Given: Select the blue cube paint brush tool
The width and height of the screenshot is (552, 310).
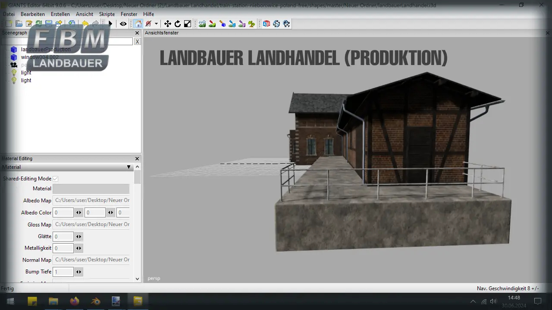Looking at the screenshot, I should pos(222,24).
